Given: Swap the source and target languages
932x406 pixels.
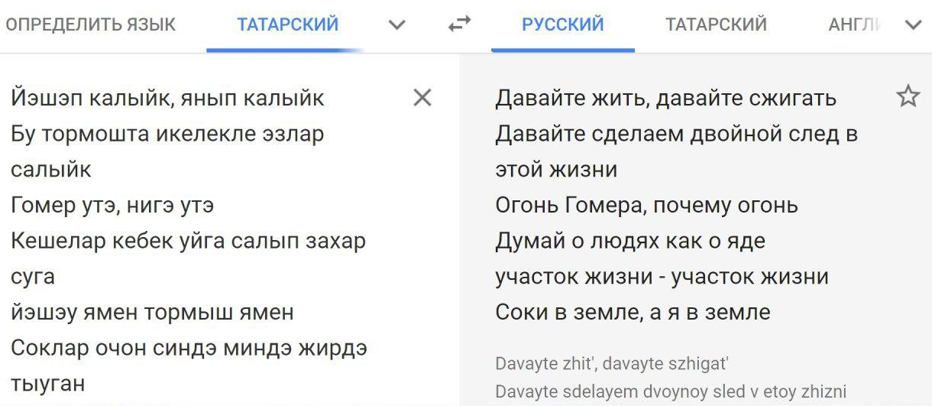Looking at the screenshot, I should click(x=459, y=24).
